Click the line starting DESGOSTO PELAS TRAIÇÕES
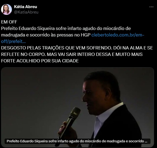Screen dimensions: 157x148 (x=77, y=48)
